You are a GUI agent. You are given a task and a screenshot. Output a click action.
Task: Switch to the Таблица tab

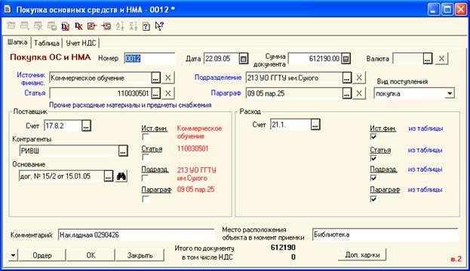point(47,43)
